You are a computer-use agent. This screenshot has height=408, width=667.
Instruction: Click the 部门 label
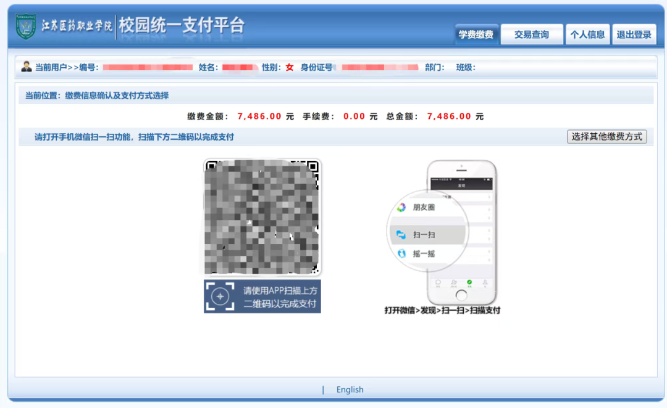click(x=435, y=67)
